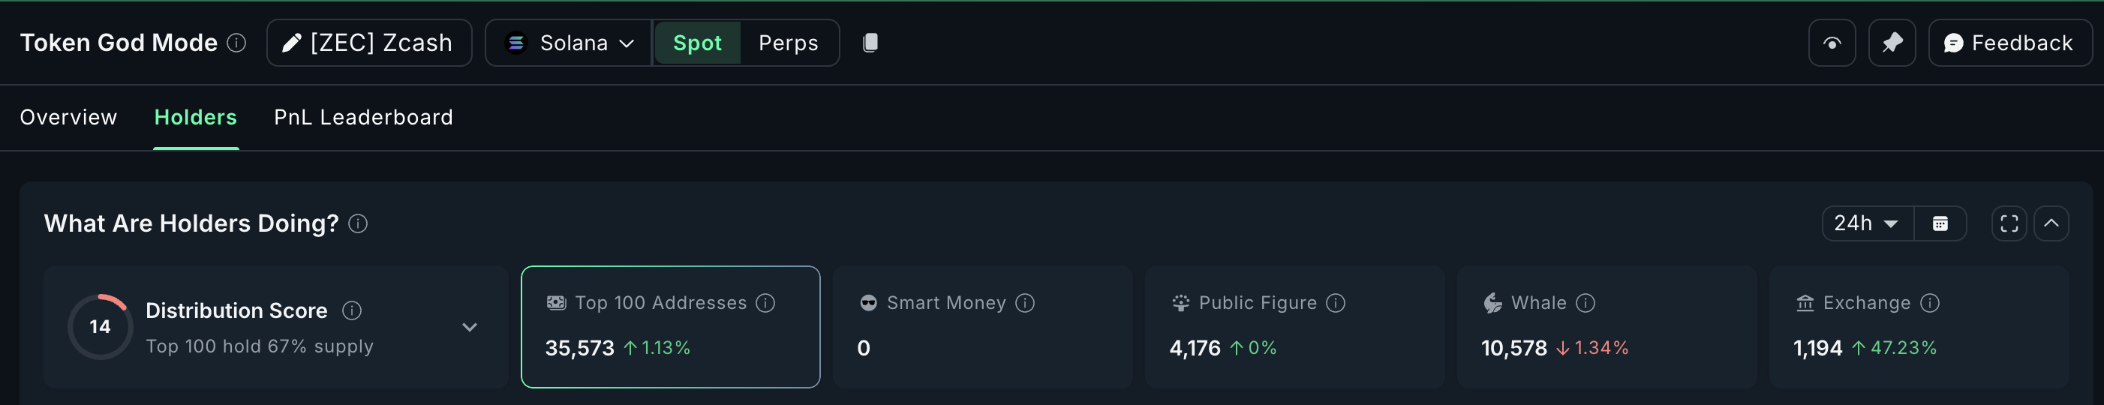Image resolution: width=2104 pixels, height=405 pixels.
Task: Click info icon next to Distribution Score
Action: tap(352, 310)
